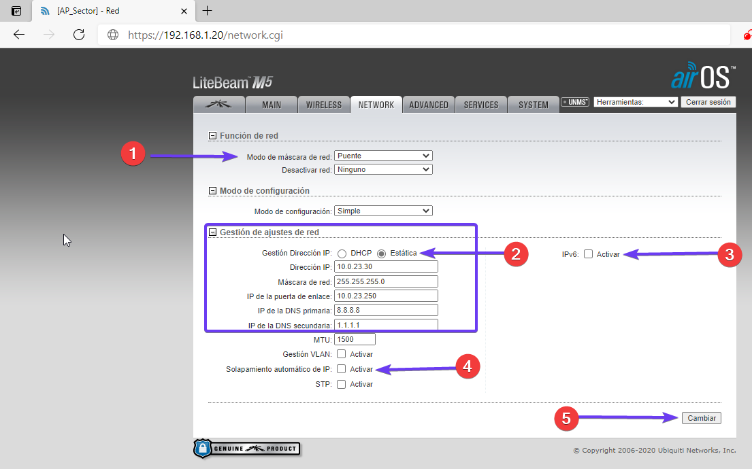Image resolution: width=752 pixels, height=469 pixels.
Task: Go to the SERVICES tab
Action: (x=481, y=105)
